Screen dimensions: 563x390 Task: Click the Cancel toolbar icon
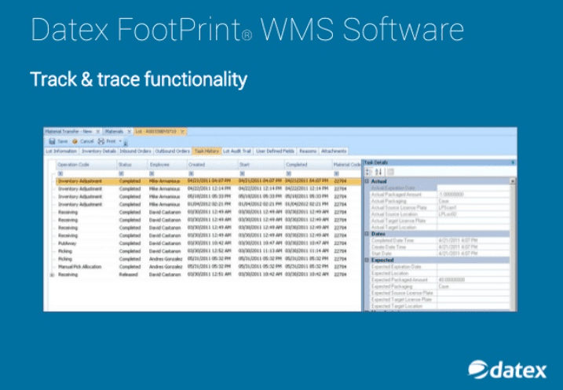[x=75, y=141]
